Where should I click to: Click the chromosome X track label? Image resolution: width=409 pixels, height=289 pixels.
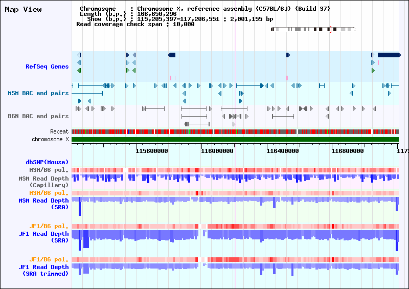pos(50,140)
